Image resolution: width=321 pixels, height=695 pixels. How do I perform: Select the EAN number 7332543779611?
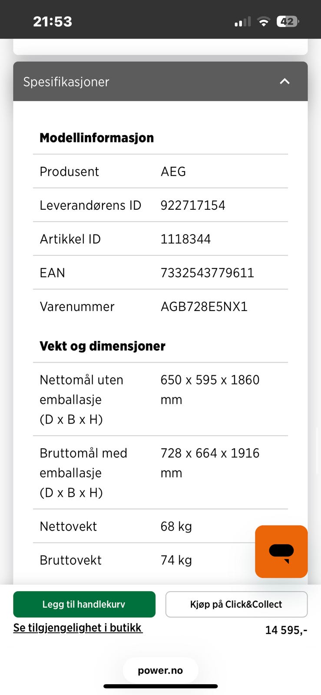click(207, 273)
